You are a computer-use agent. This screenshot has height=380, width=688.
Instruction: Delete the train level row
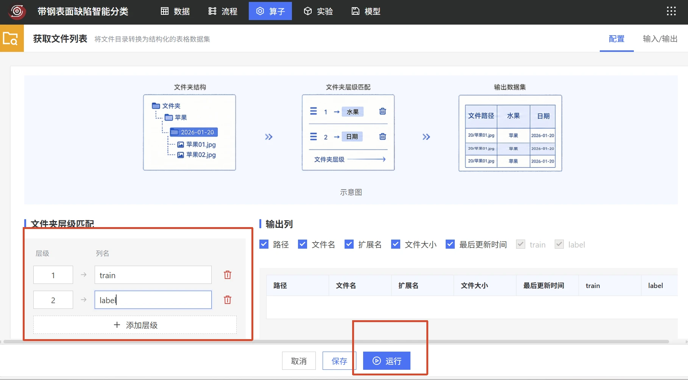[x=228, y=275]
